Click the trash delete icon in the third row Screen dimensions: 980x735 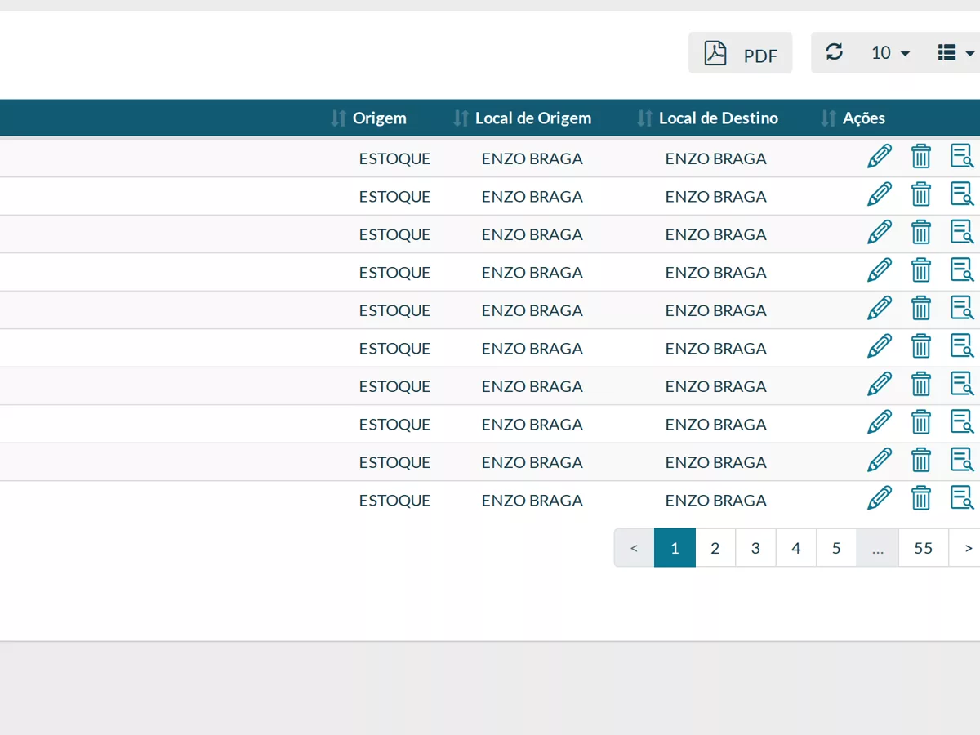pyautogui.click(x=921, y=232)
